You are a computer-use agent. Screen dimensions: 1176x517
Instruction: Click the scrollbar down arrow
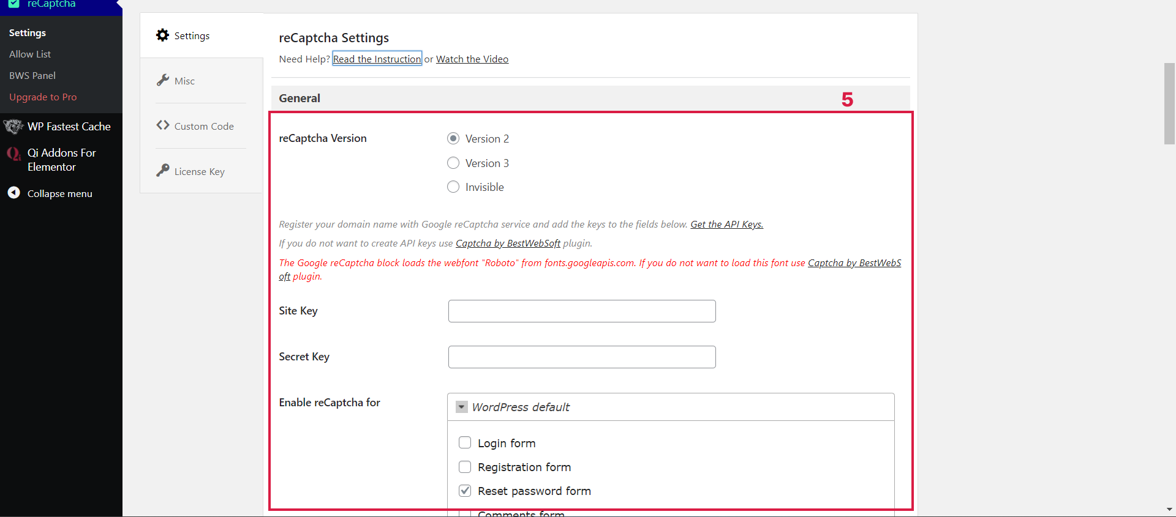[x=1169, y=509]
